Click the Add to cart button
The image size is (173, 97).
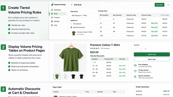152,54
